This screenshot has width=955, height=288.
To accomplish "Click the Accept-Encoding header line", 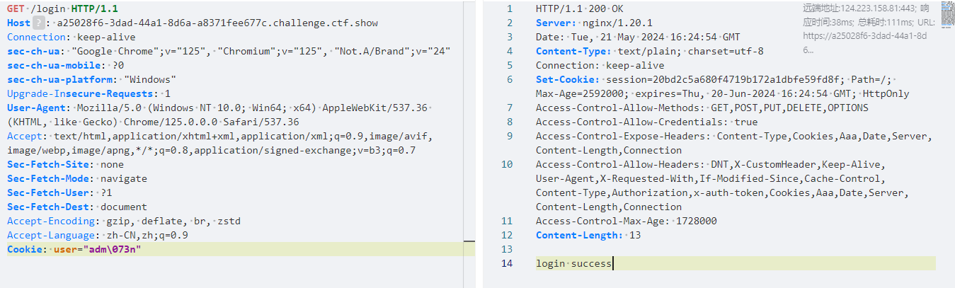I will (x=124, y=221).
